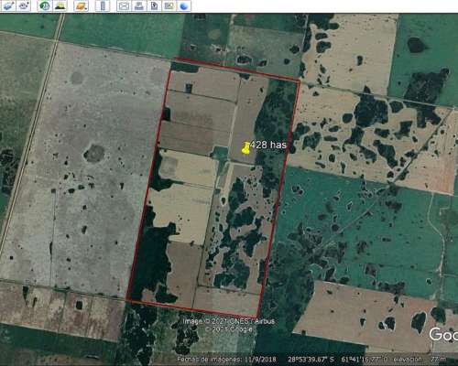Click the Print icon in the toolbar
This screenshot has width=458, height=366.
(139, 5)
